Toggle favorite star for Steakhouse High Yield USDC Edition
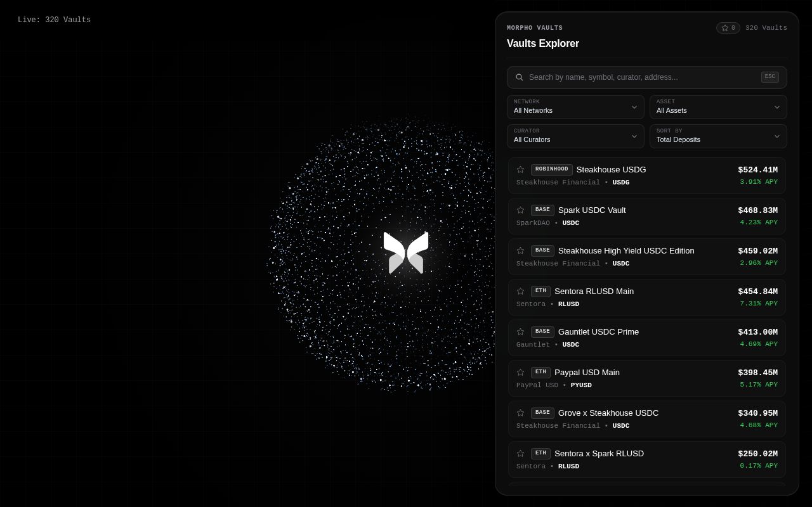This screenshot has width=812, height=507. coord(521,251)
